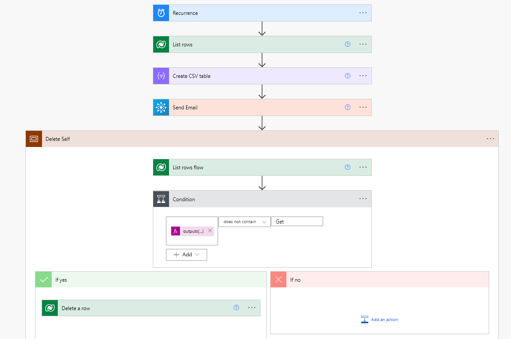Open the does not contain operator dropdown
Screen dimensions: 511x339
(244, 221)
